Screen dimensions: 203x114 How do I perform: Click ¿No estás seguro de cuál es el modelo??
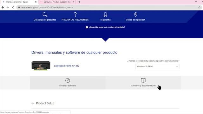(107, 27)
